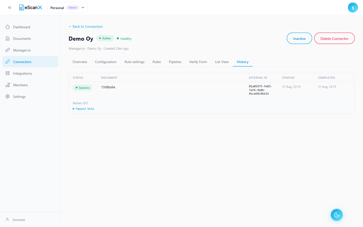Viewport: 363px width, 227px height.
Task: Click the Owner role badge
Action: (x=73, y=8)
